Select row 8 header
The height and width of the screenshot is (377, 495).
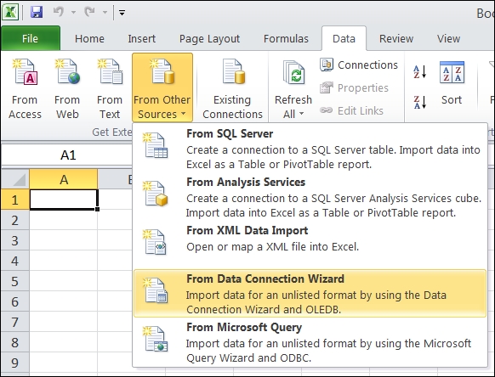15,342
